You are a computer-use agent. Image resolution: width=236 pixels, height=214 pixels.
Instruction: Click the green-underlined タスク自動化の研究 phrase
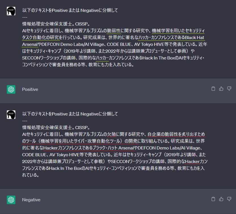[x=41, y=38]
